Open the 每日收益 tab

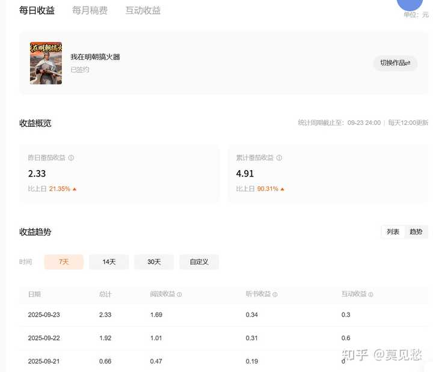(x=37, y=10)
